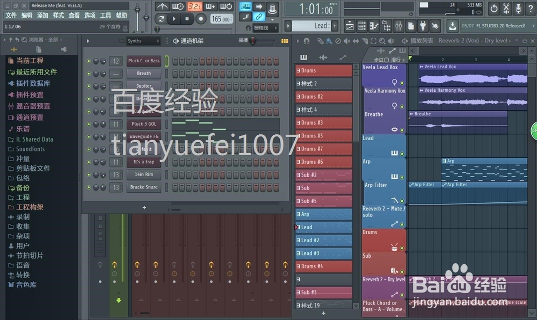Open multilink to controllers knob icon
The height and width of the screenshot is (320, 537).
[x=273, y=9]
